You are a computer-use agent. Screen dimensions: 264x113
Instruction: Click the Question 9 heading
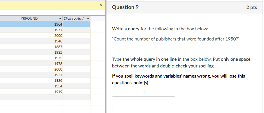[x=125, y=7]
